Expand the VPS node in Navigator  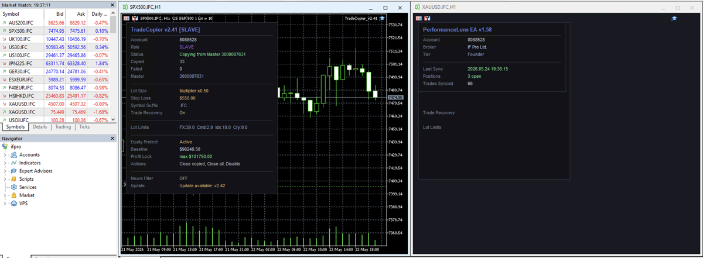5,204
